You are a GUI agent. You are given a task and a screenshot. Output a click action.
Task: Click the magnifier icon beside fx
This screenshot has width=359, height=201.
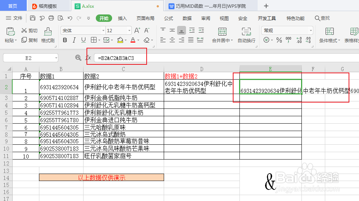coord(78,58)
